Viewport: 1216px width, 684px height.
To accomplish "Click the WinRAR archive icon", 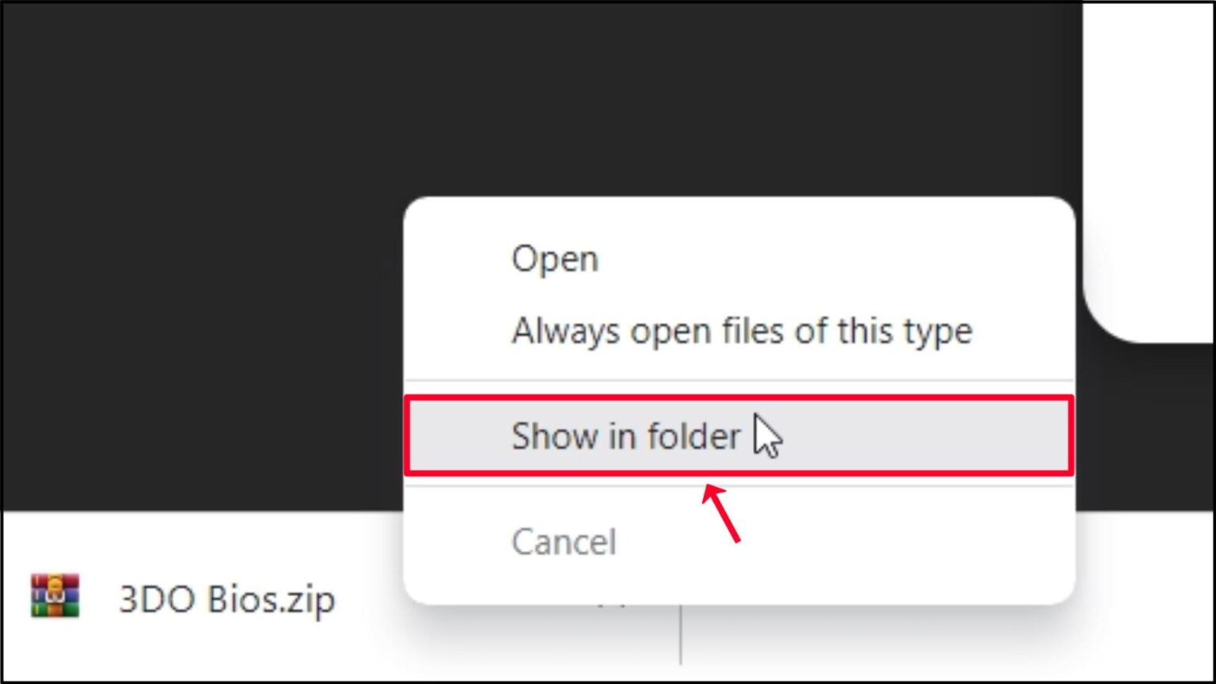I will point(55,596).
